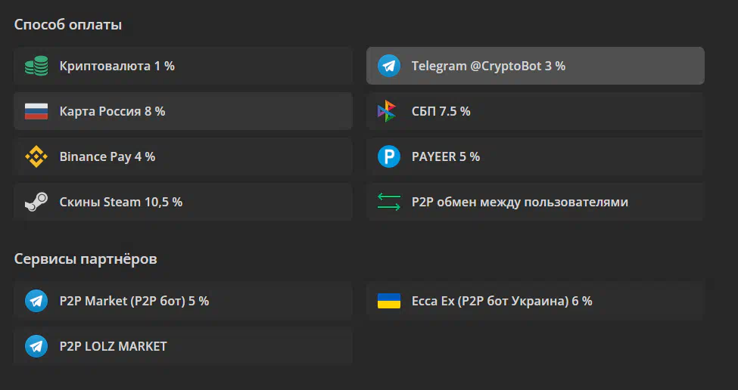Choose Скины Steam 10,5 % method

[183, 202]
